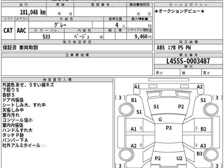Select the note 室内汚れ
The image size is (224, 168).
11,115
